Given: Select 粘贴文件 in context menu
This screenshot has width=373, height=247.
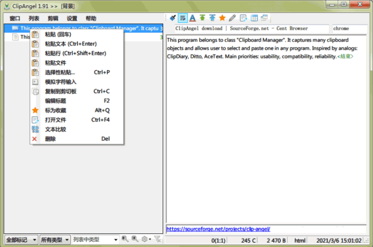Looking at the screenshot, I should [77, 63].
